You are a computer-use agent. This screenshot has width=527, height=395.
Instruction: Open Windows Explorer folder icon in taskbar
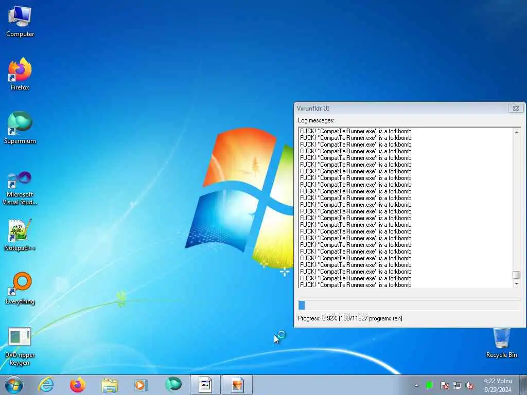[x=110, y=385]
